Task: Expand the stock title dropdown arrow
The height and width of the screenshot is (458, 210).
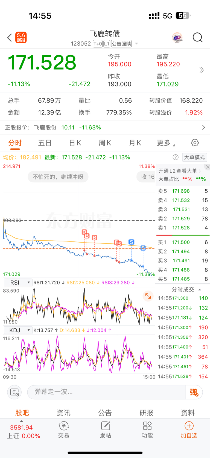Action: (136, 44)
